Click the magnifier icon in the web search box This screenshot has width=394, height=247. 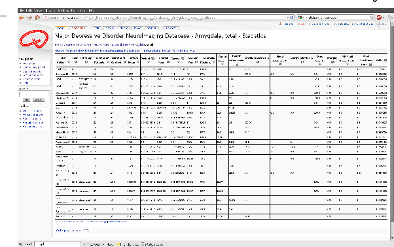point(371,17)
